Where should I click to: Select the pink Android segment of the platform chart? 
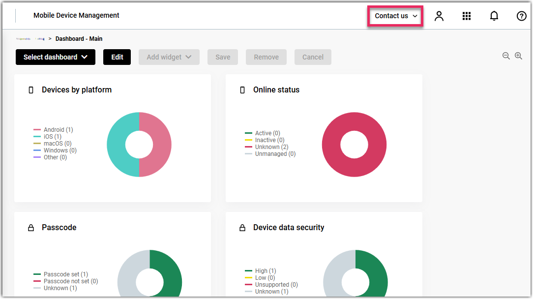tap(161, 145)
